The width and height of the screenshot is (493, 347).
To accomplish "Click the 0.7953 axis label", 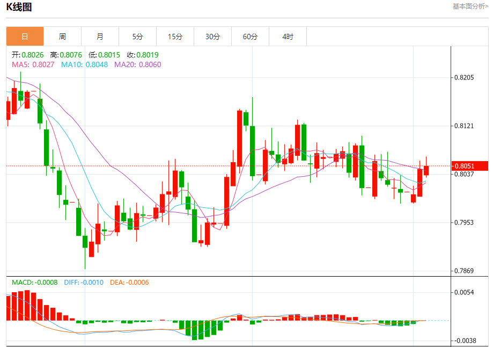I will click(464, 222).
